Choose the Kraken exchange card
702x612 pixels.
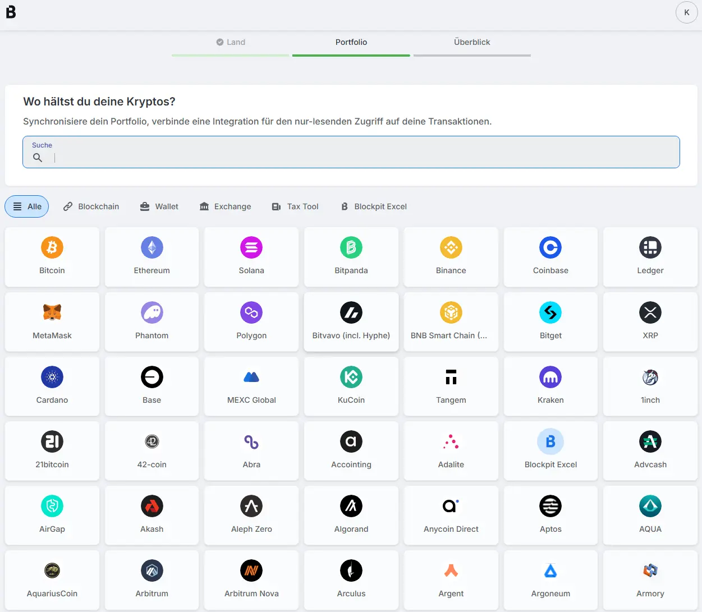tap(550, 386)
